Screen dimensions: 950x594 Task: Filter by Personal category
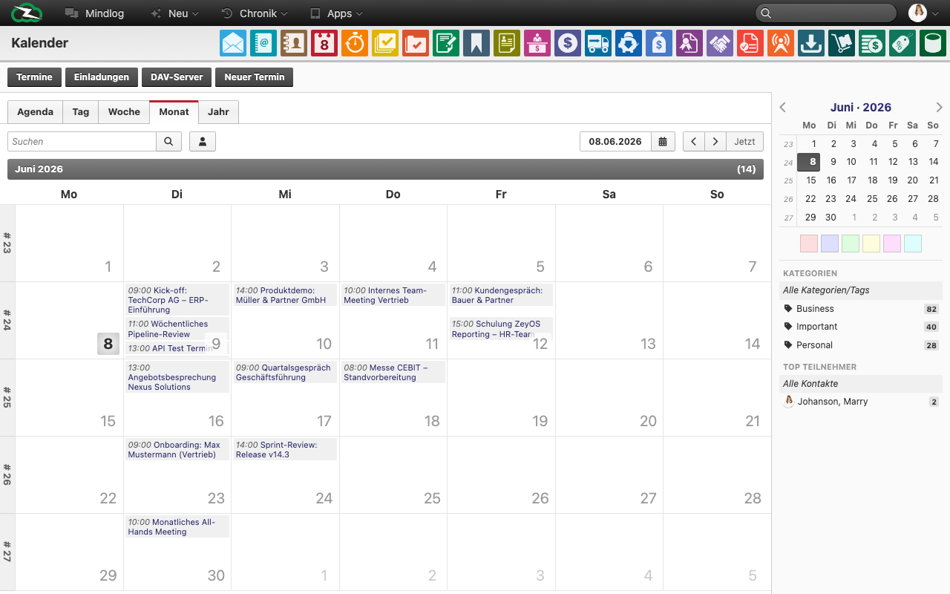pyautogui.click(x=861, y=345)
